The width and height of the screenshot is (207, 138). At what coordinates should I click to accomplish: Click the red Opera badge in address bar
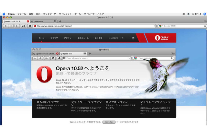[35, 26]
